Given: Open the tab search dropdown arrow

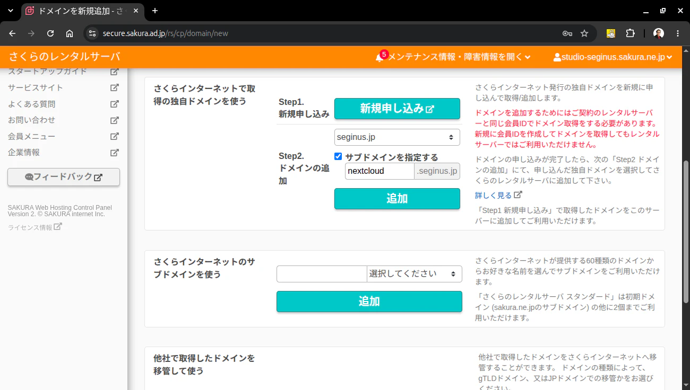Looking at the screenshot, I should (x=10, y=11).
